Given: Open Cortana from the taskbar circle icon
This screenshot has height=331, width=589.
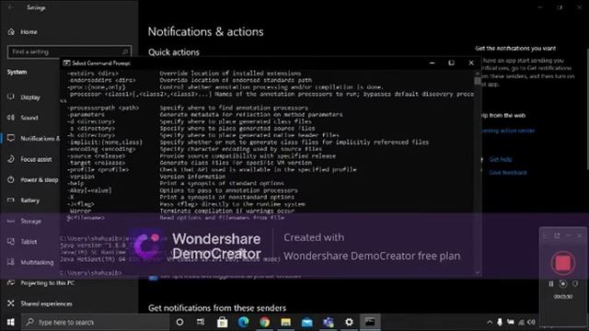Looking at the screenshot, I should pyautogui.click(x=180, y=322).
